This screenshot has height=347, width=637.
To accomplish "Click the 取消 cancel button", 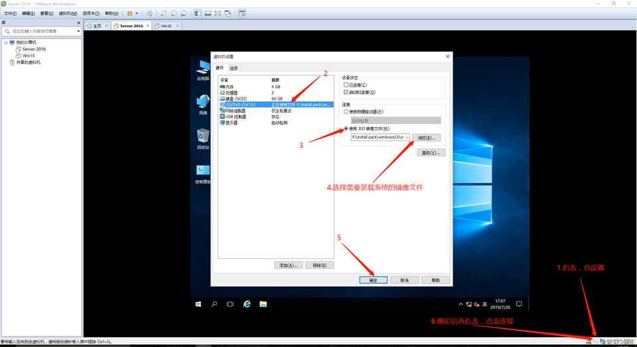I will (x=405, y=280).
